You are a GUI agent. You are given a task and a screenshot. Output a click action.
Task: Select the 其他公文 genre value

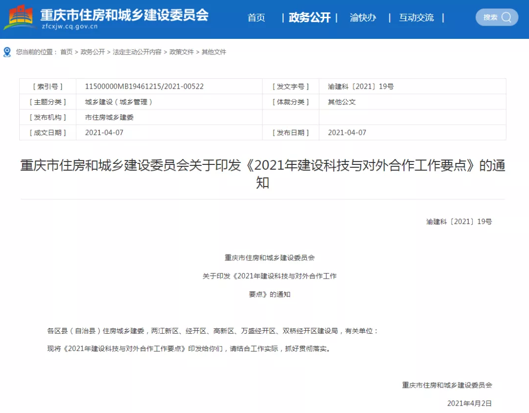(x=342, y=102)
